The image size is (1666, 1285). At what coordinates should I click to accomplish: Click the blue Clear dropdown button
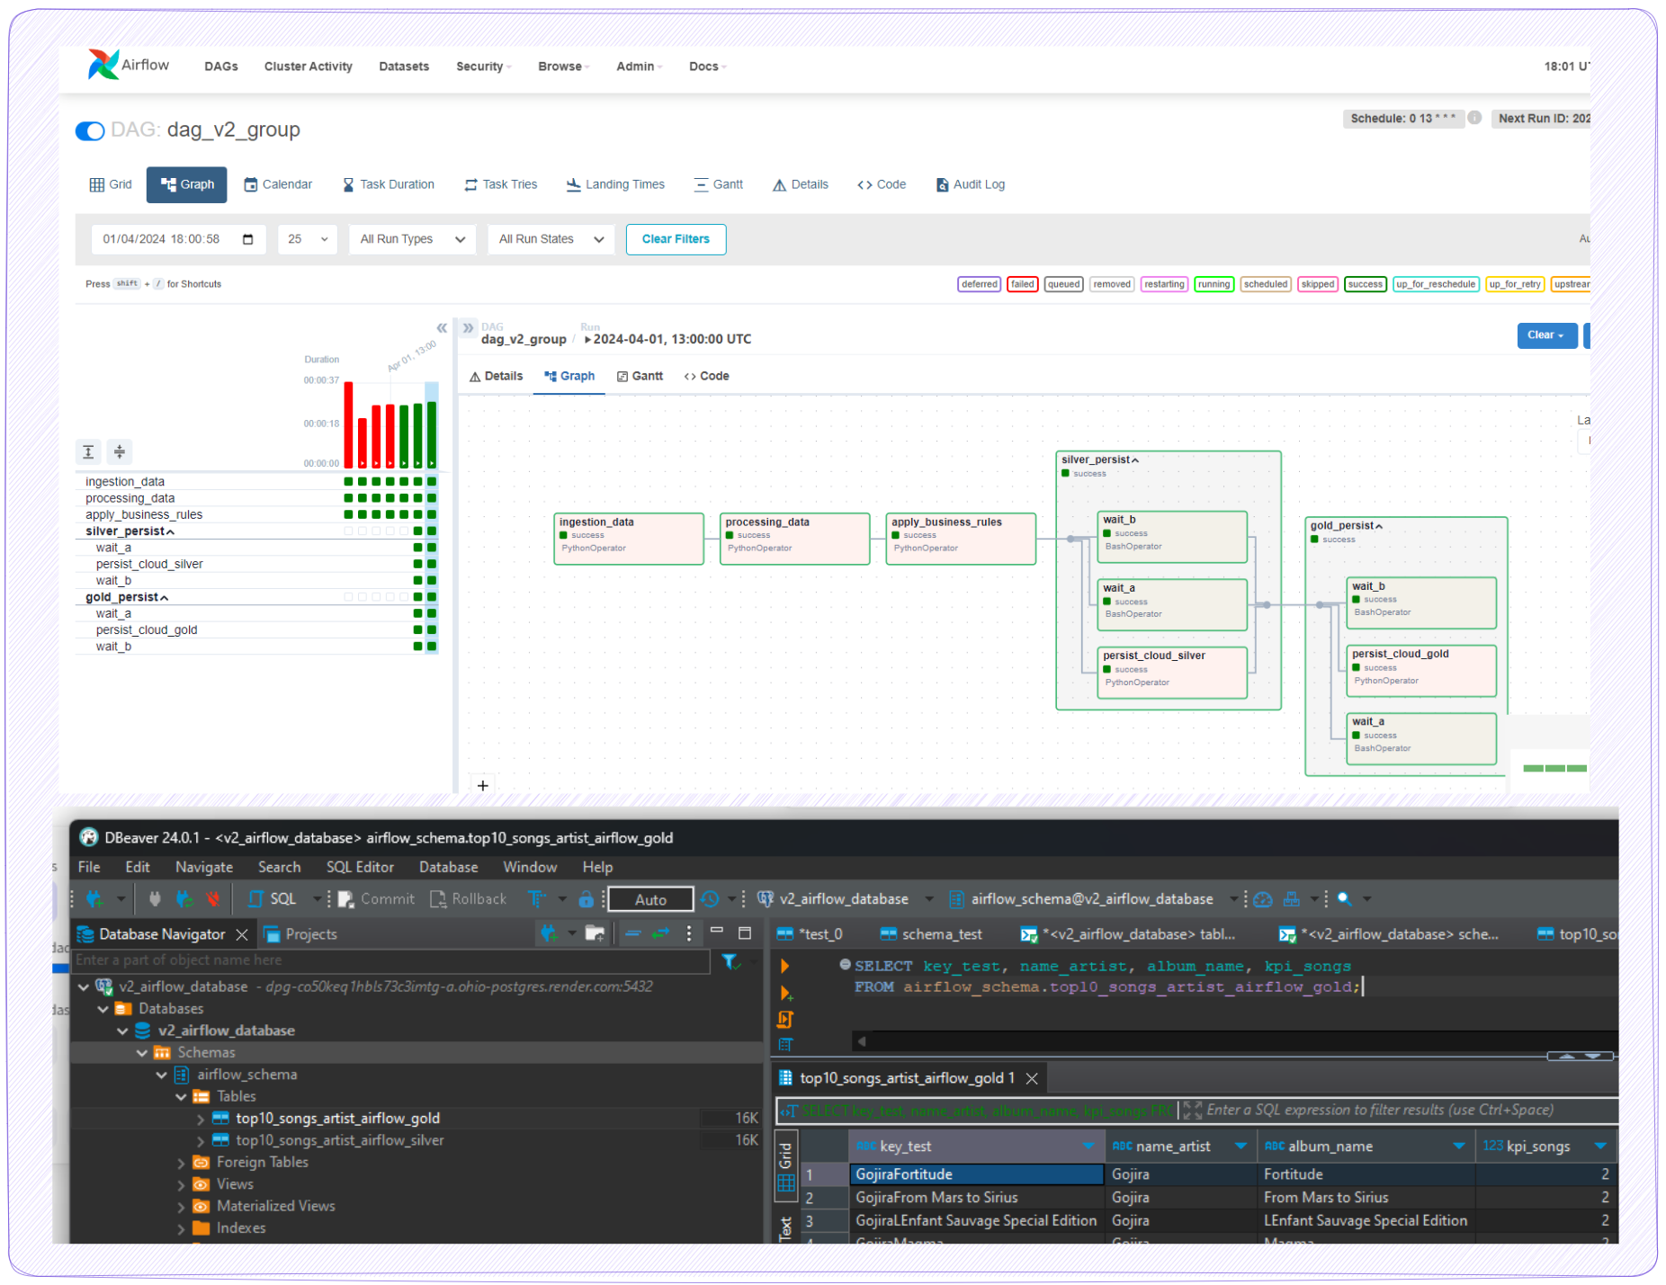(1545, 335)
